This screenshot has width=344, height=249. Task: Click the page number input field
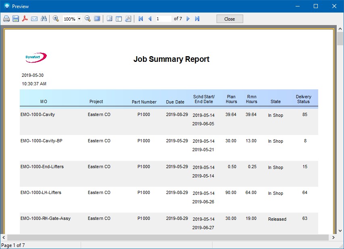click(x=163, y=19)
